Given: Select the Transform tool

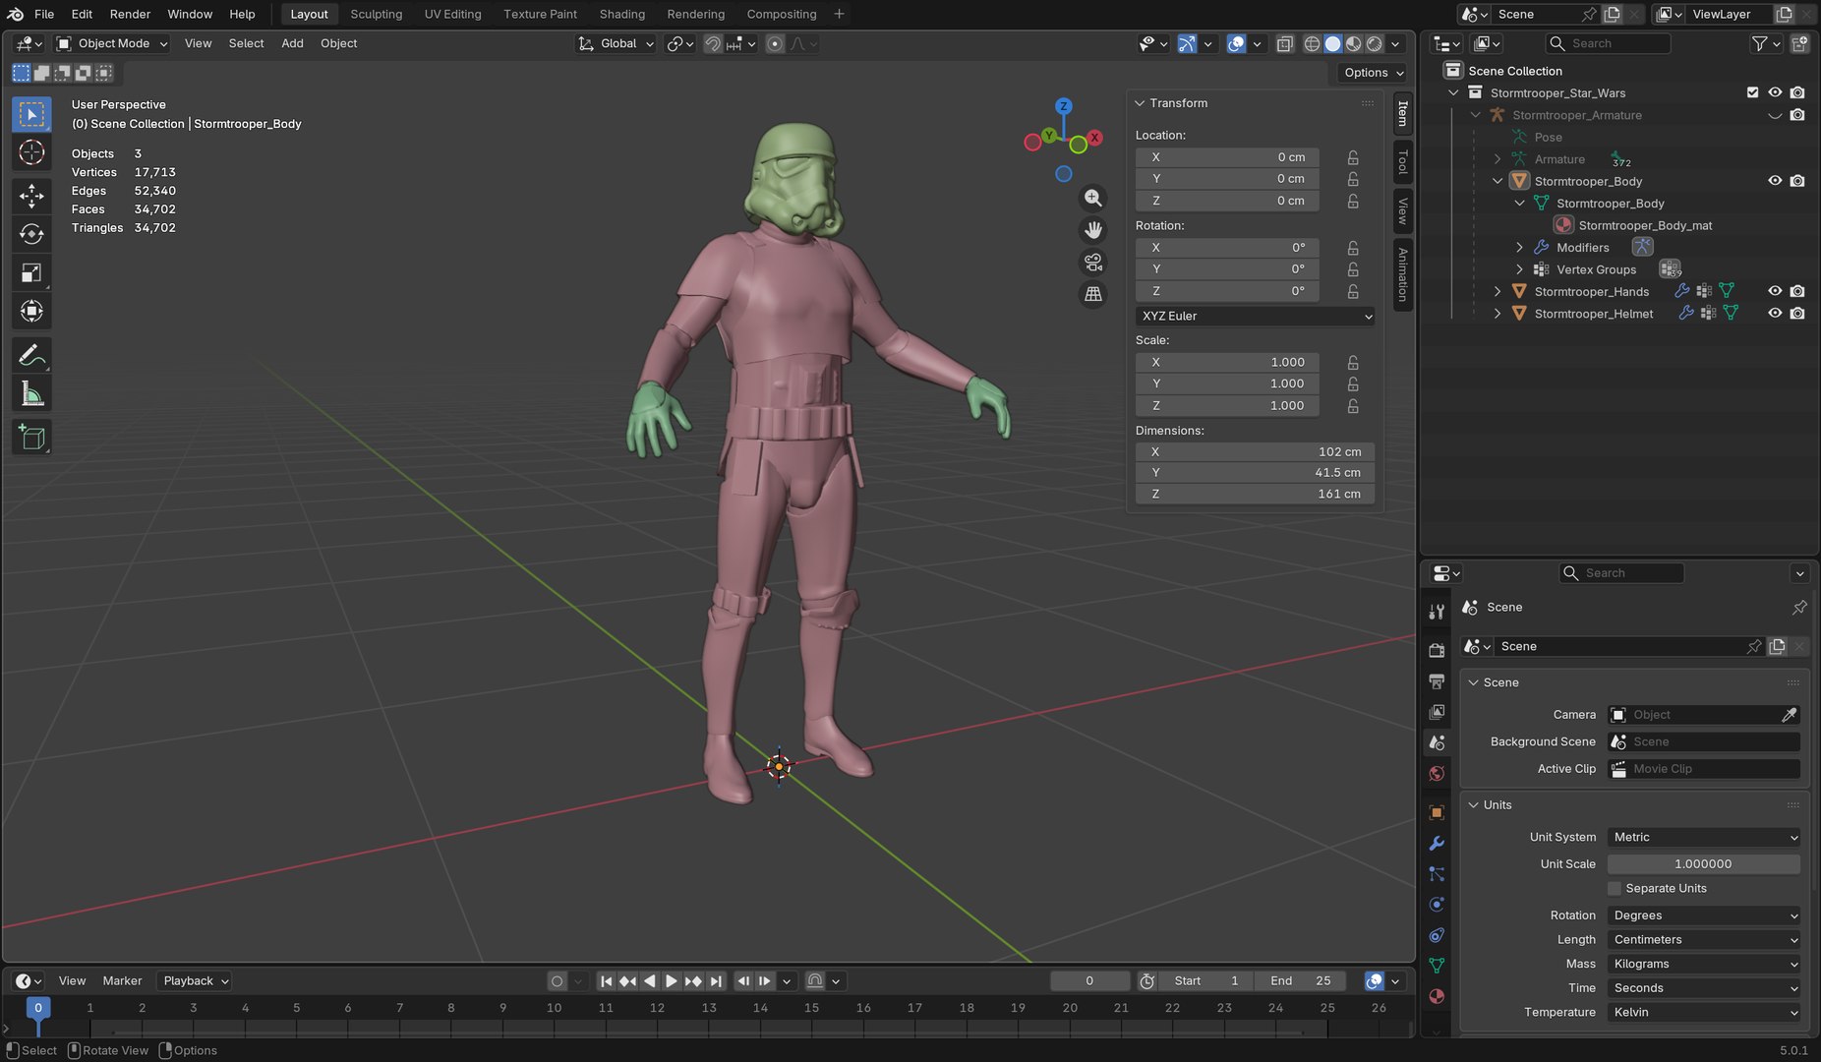Looking at the screenshot, I should pos(31,311).
